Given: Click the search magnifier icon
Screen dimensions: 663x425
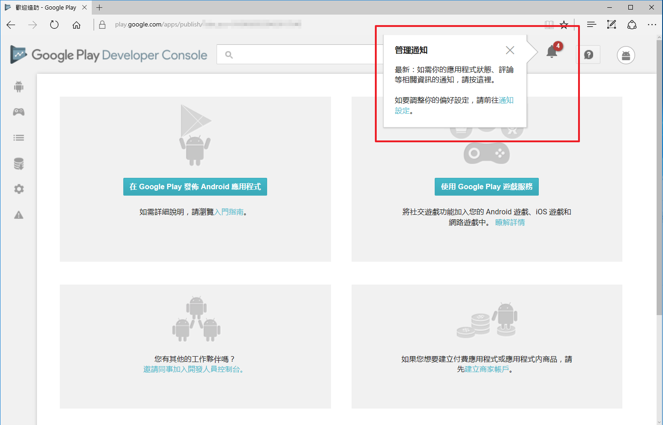Looking at the screenshot, I should [x=229, y=55].
